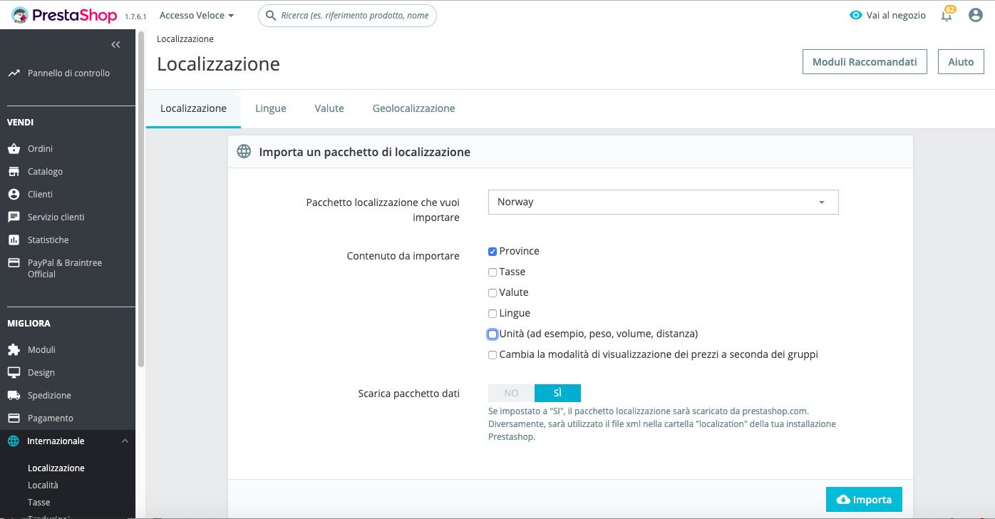This screenshot has width=995, height=519.
Task: Click the search input field
Action: pyautogui.click(x=354, y=15)
